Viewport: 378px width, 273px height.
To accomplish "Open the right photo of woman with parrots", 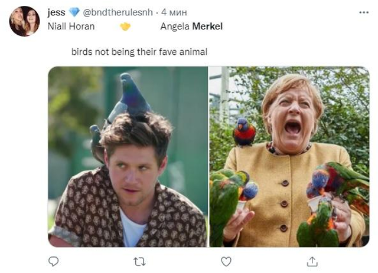I will pyautogui.click(x=289, y=156).
